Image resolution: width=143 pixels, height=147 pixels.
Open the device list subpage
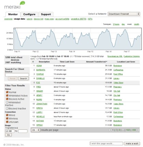click(x=39, y=19)
